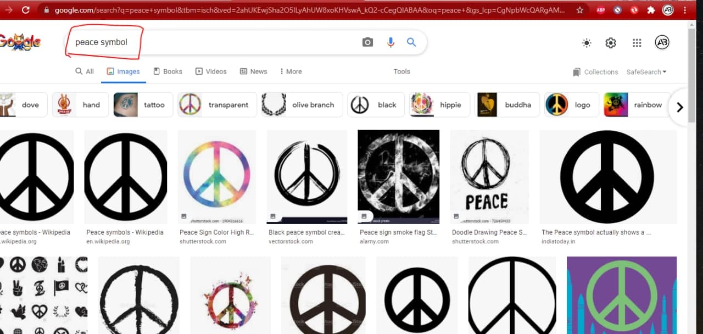Select the 'transparent' suggestion chip

[x=217, y=105]
